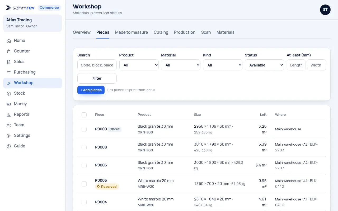Focus the Width minimum input
Screen dimensions: 338x211
[x=317, y=65]
